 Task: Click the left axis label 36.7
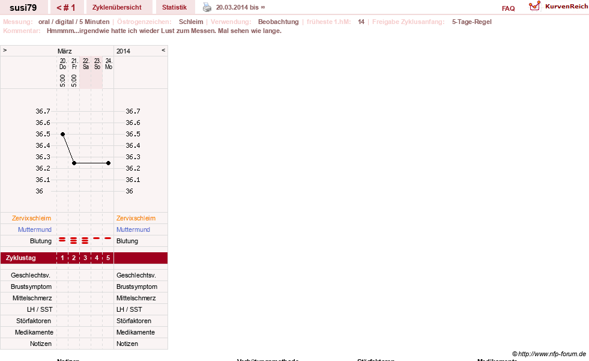click(43, 111)
